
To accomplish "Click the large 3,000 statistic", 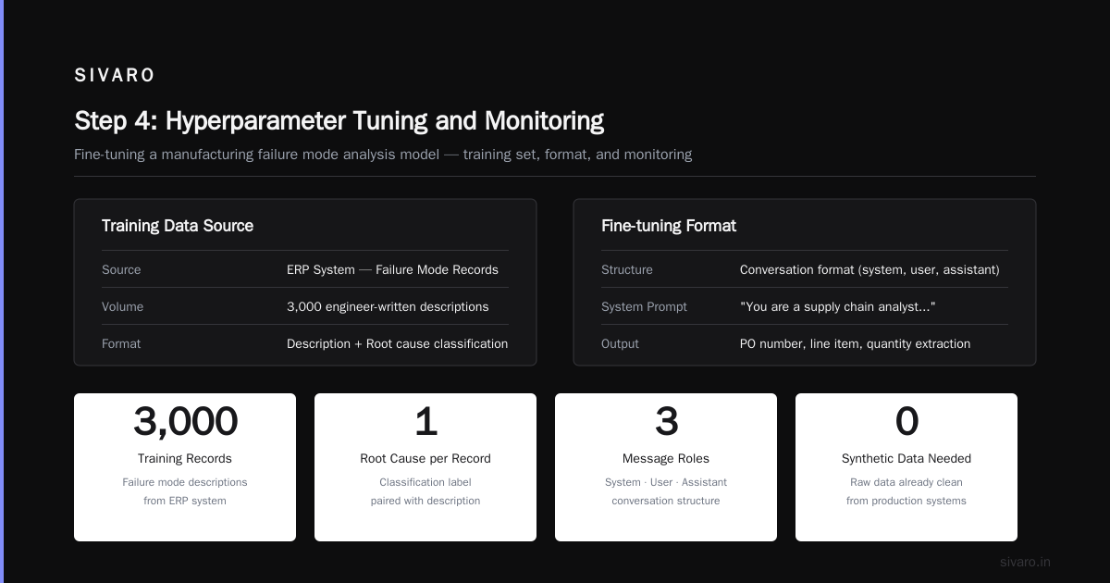I will 185,421.
